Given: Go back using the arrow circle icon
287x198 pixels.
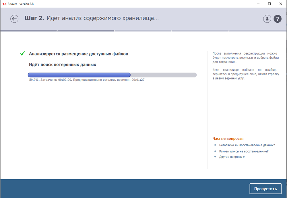Looking at the screenshot, I should pyautogui.click(x=14, y=19).
